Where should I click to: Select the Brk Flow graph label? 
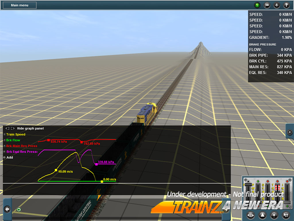(13, 140)
